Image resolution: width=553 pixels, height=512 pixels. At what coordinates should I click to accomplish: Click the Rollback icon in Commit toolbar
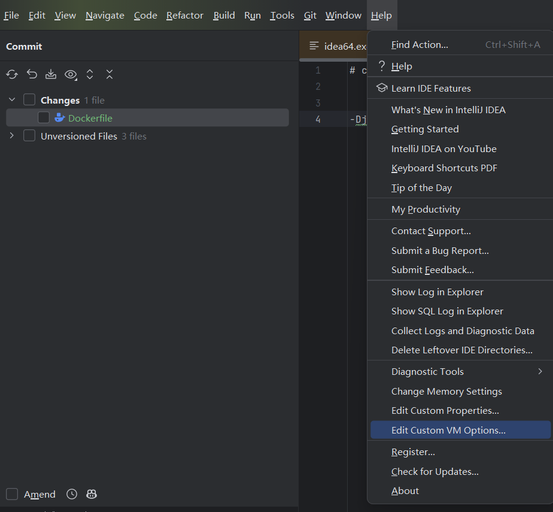tap(32, 74)
